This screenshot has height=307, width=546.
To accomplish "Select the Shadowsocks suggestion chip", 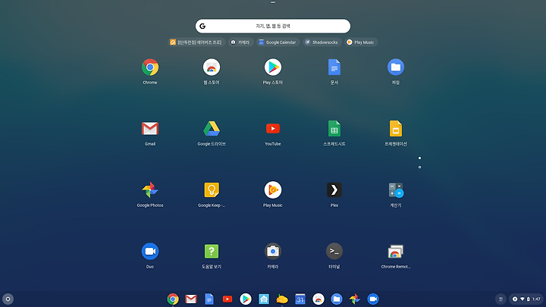I will (322, 42).
